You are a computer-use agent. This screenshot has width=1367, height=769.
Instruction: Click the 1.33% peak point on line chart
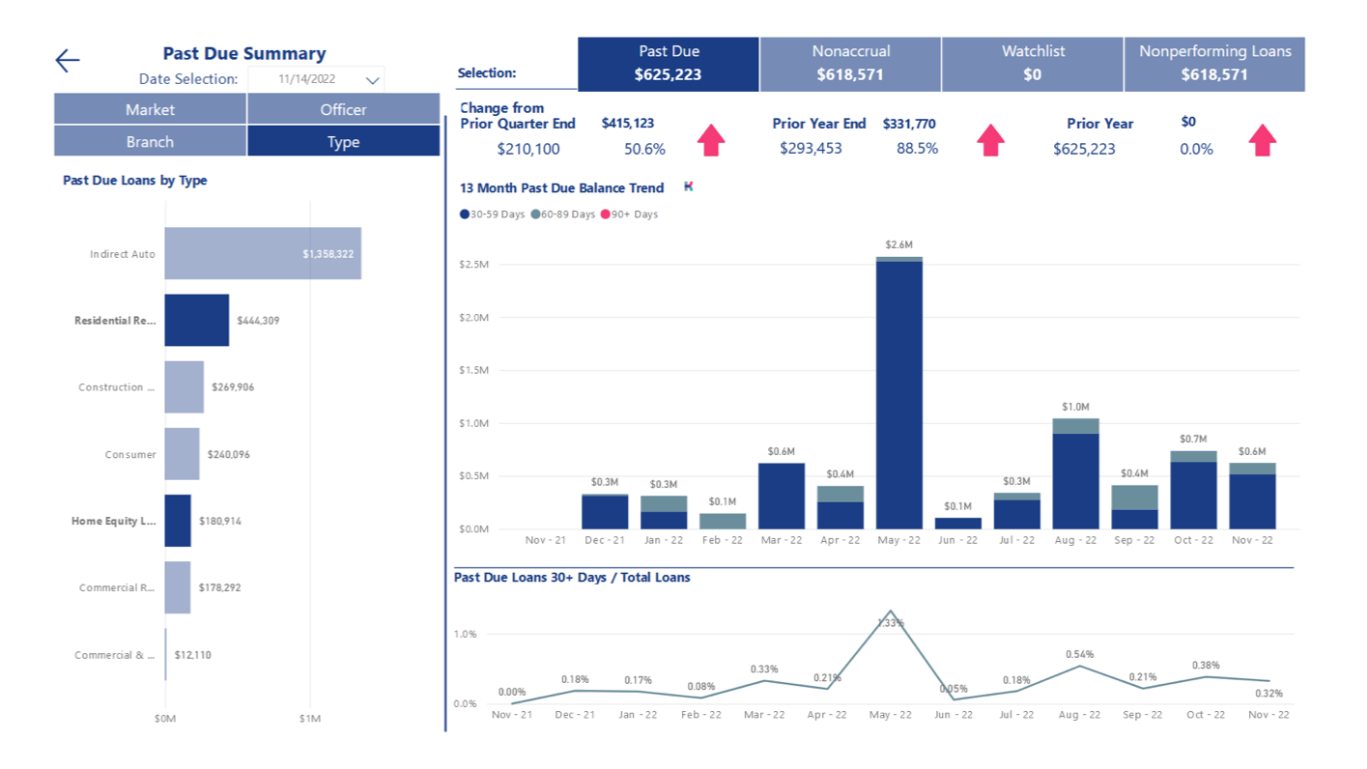(x=890, y=611)
